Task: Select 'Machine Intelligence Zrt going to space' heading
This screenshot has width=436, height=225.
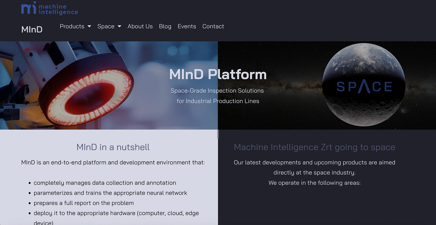Action: click(x=314, y=147)
